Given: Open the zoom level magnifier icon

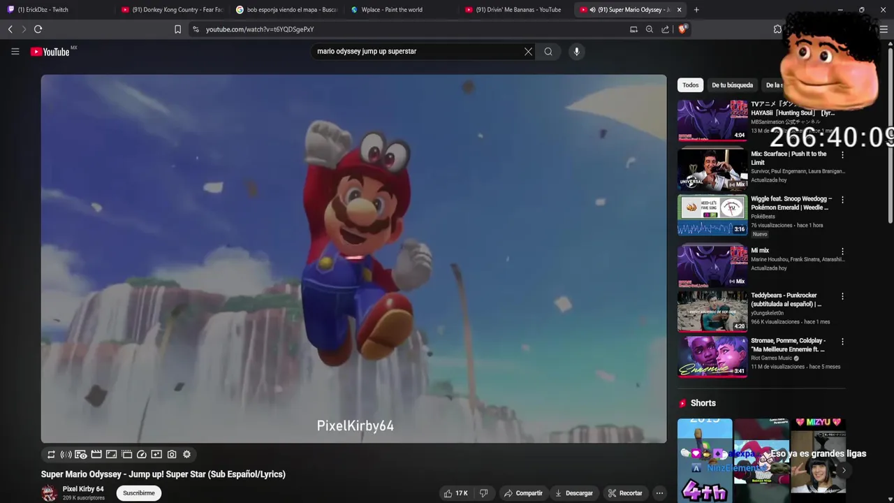Looking at the screenshot, I should click(x=650, y=29).
